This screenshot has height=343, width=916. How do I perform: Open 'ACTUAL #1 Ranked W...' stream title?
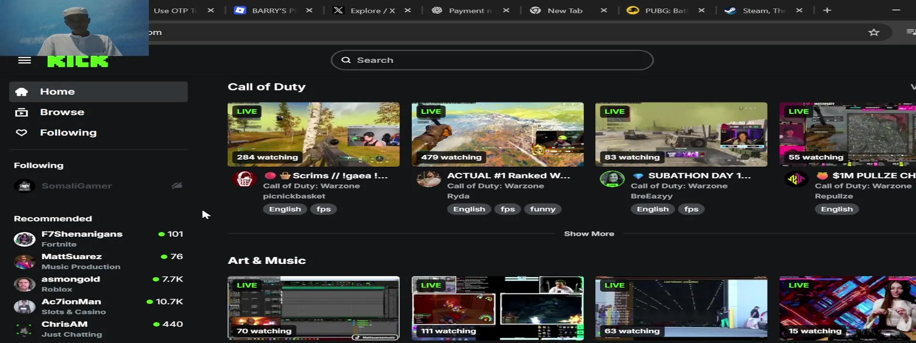pos(509,176)
